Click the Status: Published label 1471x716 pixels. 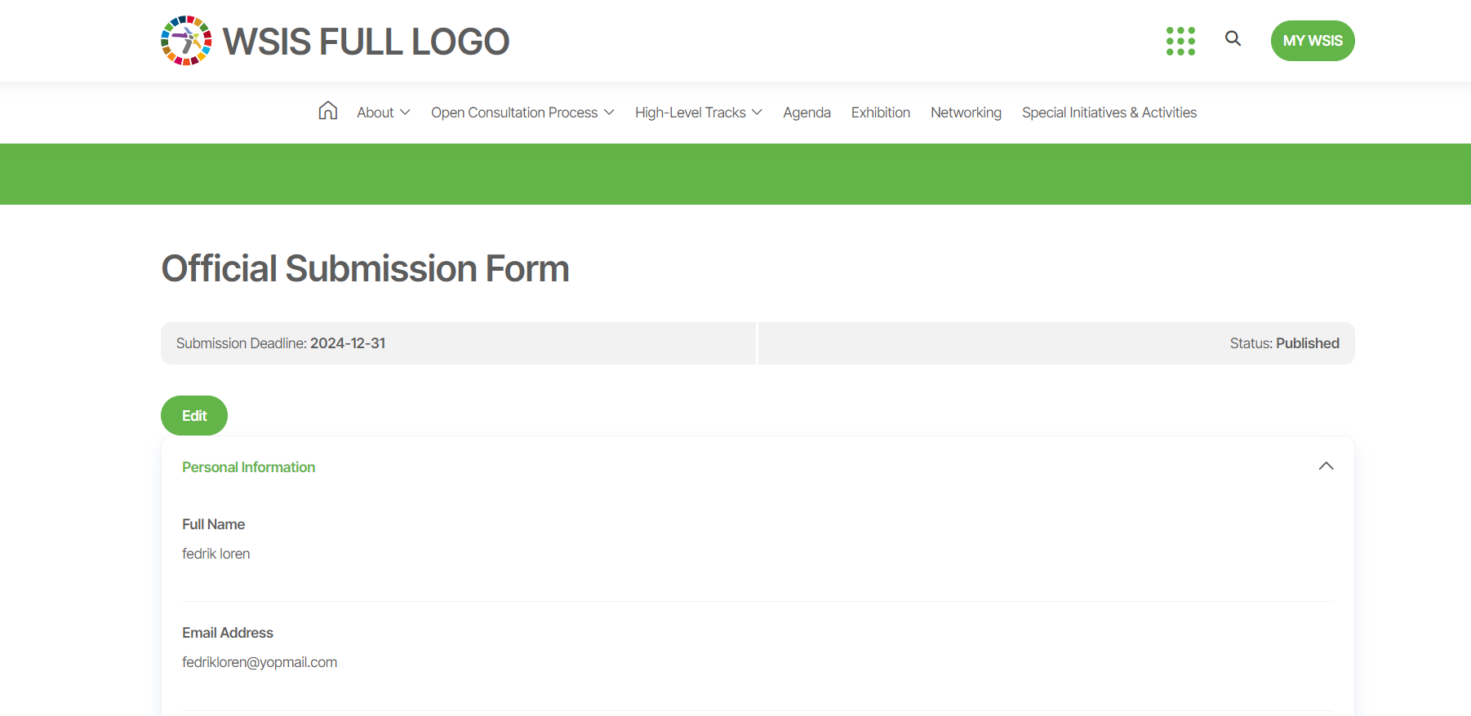1284,343
